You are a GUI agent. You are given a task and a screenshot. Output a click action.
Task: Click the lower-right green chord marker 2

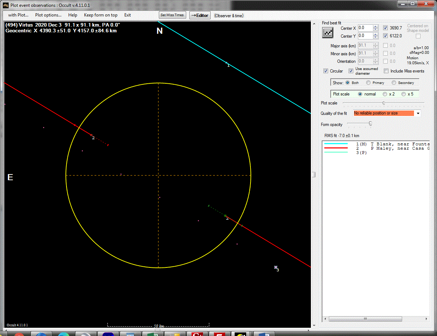point(225,216)
